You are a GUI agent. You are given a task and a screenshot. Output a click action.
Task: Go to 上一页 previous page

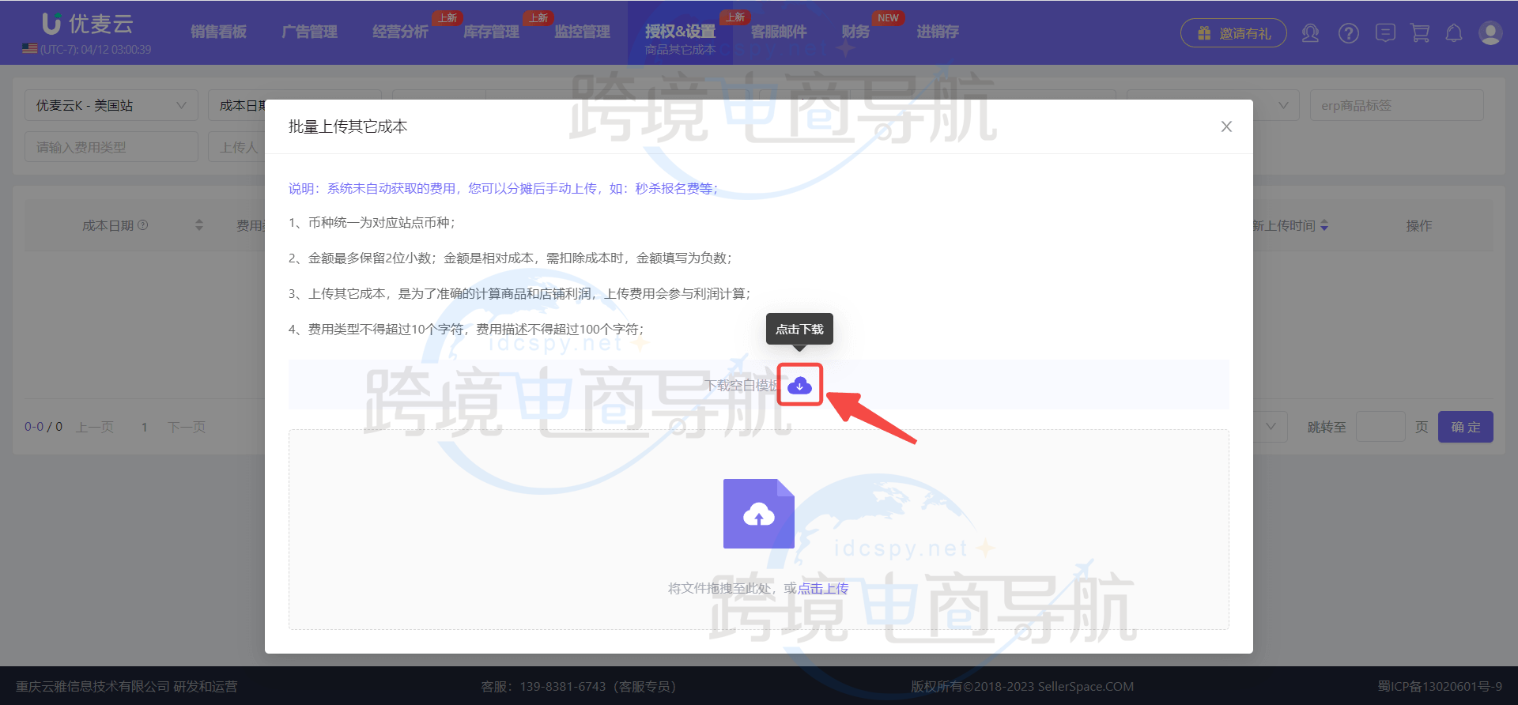[95, 427]
